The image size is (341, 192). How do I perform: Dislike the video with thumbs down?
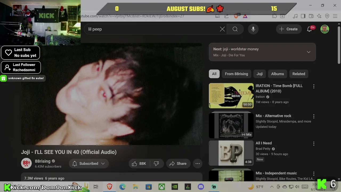[x=156, y=163]
